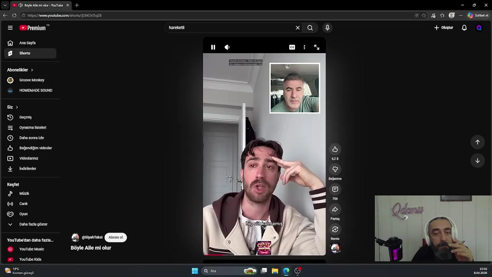Viewport: 492px width, 277px height.
Task: Dislike the Short with thumbs down
Action: tap(335, 169)
